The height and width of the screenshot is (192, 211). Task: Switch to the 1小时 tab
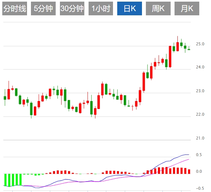(101, 9)
